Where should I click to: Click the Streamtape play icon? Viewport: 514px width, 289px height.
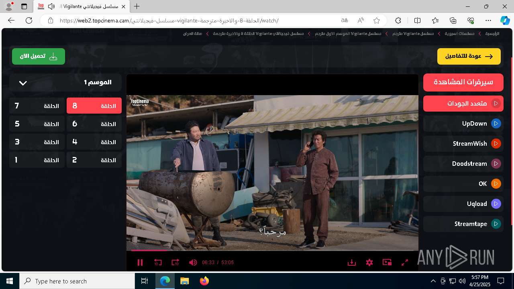click(x=496, y=224)
